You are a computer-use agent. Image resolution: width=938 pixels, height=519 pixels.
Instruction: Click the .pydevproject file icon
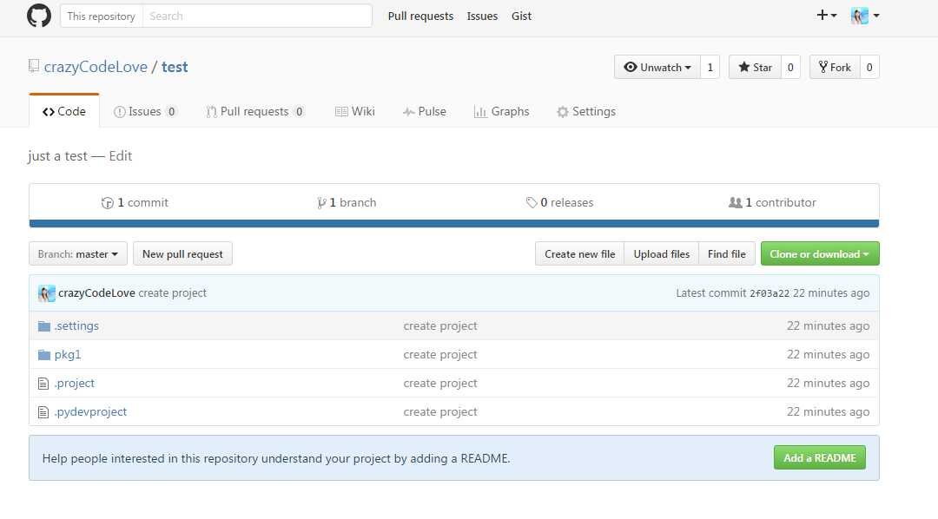click(43, 412)
